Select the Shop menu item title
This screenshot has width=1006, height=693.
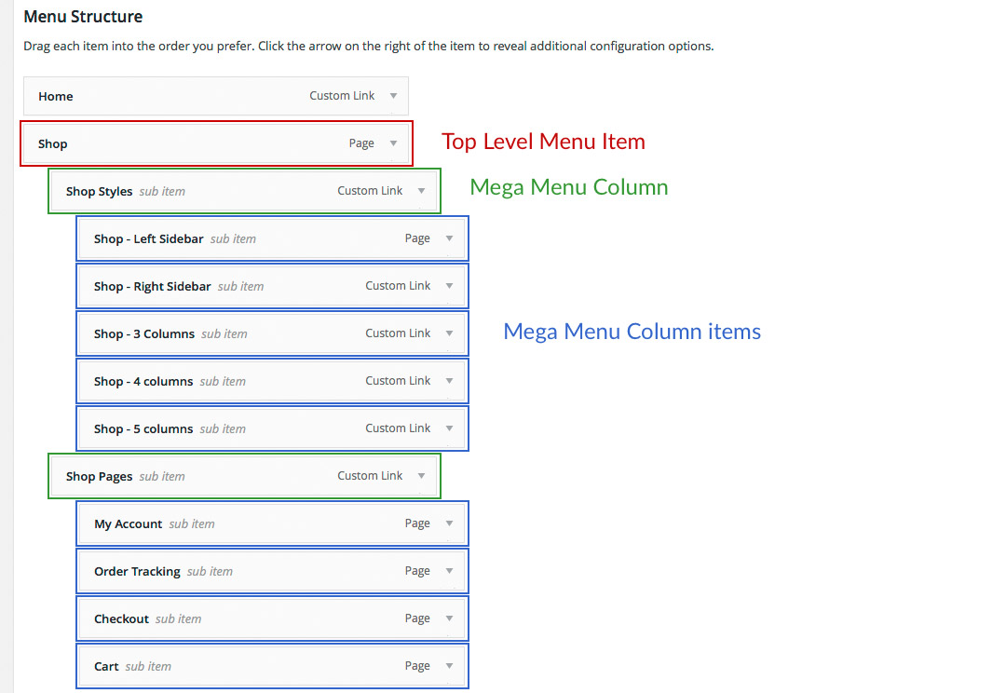click(x=52, y=143)
